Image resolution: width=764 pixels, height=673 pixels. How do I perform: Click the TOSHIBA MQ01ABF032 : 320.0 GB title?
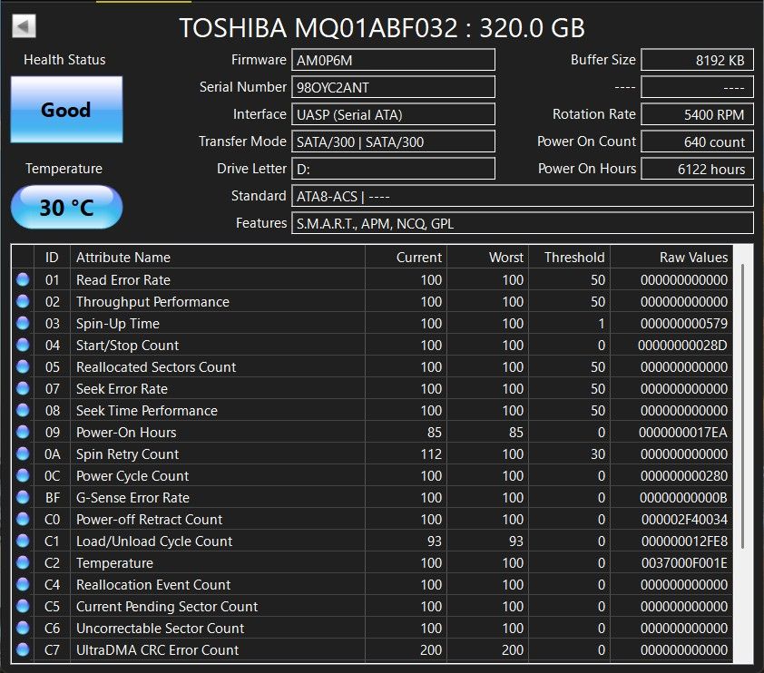382,28
